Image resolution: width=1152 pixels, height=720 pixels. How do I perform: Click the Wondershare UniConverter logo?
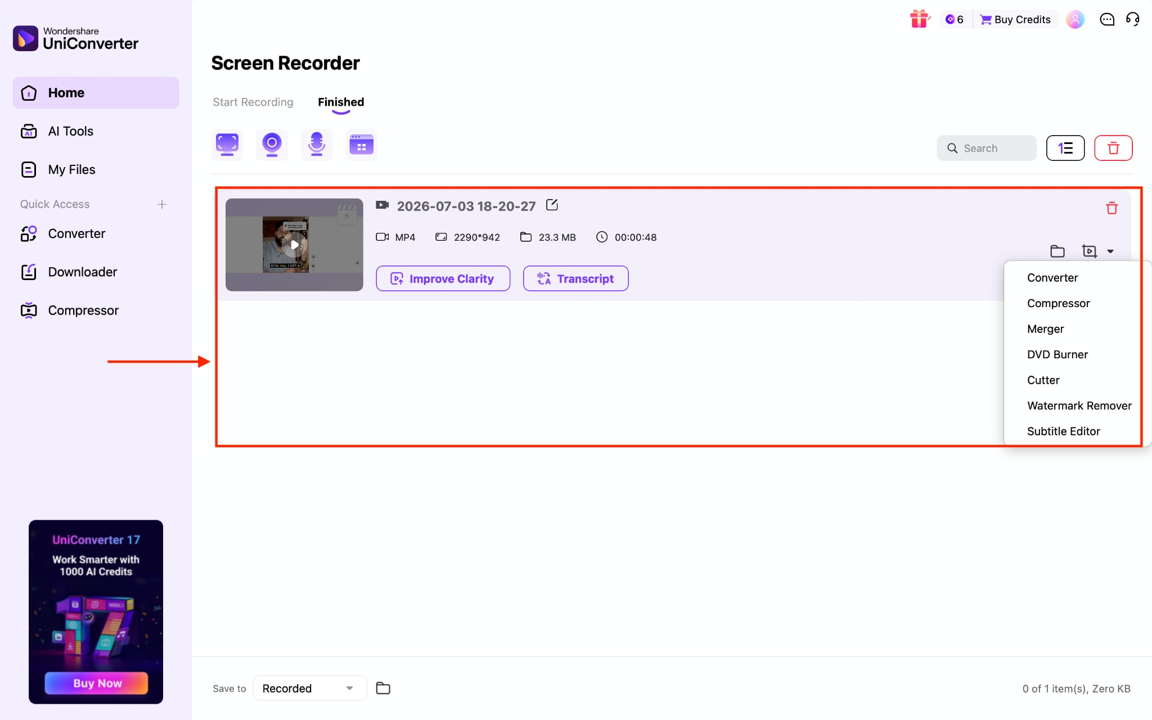click(x=75, y=38)
